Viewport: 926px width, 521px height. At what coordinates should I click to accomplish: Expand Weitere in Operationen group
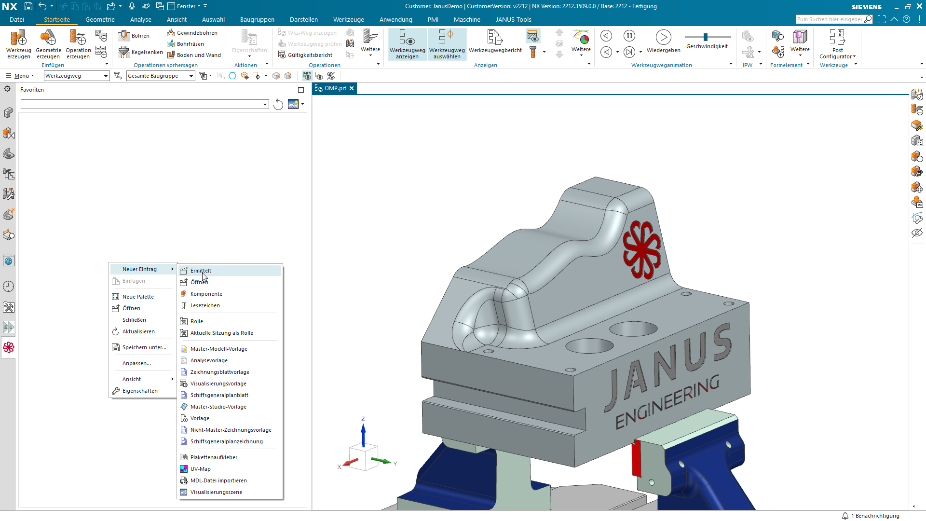(x=370, y=43)
